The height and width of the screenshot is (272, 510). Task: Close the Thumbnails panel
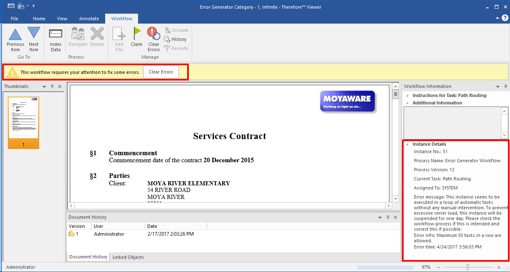point(60,86)
